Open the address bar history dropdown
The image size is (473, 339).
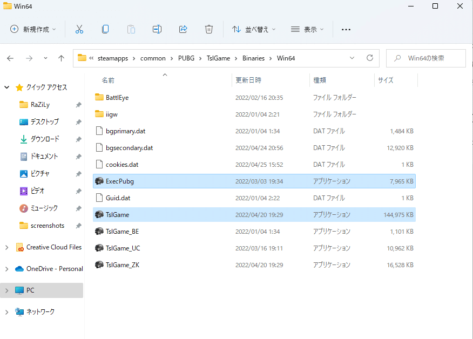pos(352,58)
